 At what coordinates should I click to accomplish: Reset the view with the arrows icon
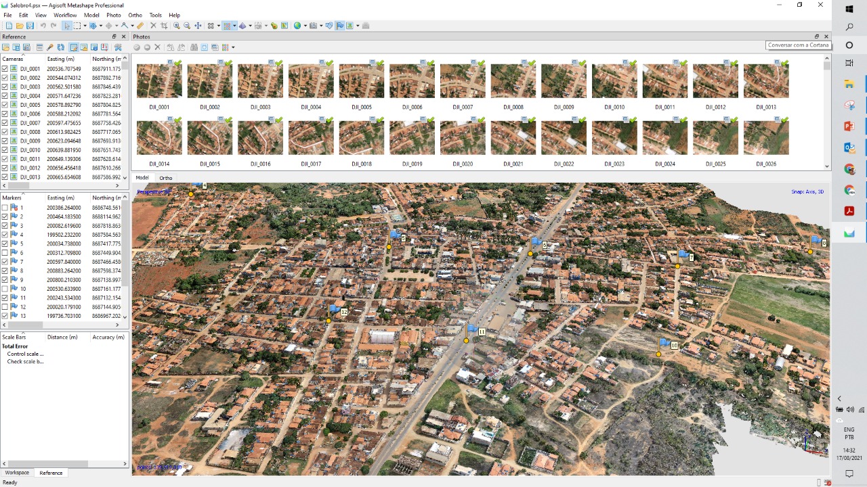(x=198, y=26)
